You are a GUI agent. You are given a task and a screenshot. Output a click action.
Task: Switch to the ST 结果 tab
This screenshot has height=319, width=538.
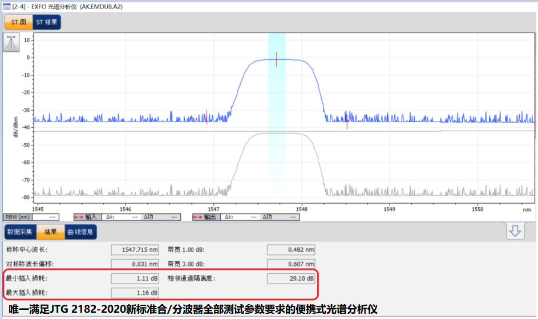tap(47, 22)
